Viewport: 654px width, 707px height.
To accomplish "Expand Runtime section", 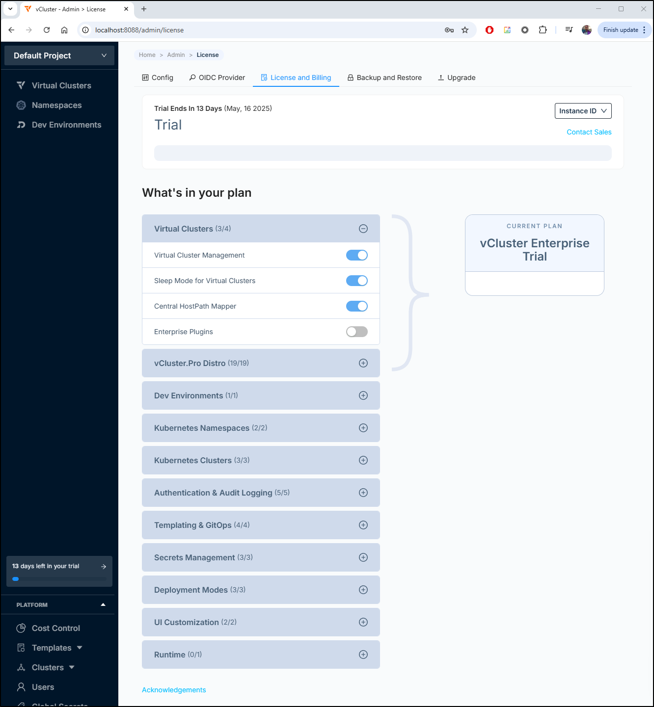I will tap(363, 655).
